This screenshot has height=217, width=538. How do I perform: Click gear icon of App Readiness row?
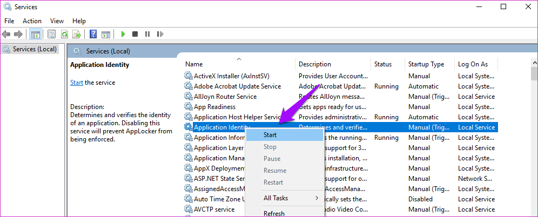pos(188,107)
